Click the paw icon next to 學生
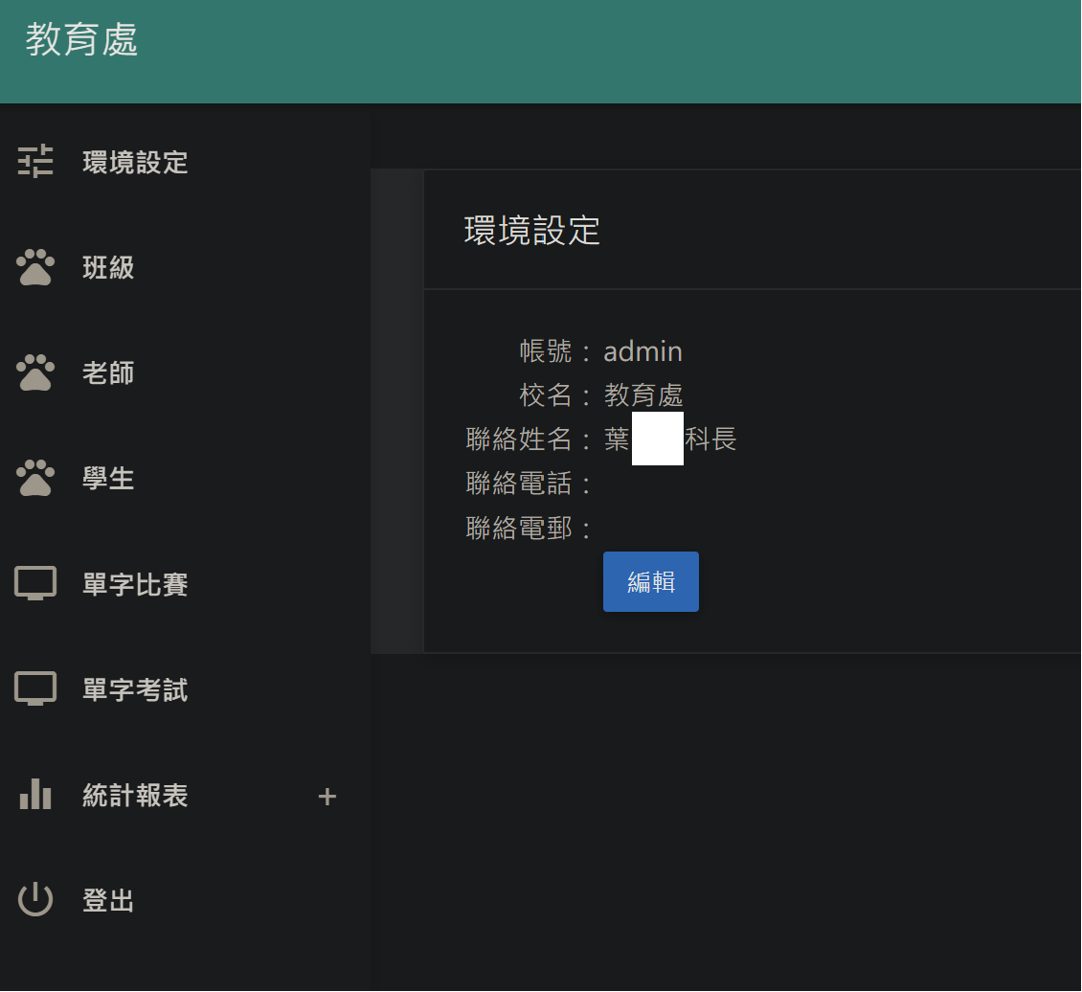Viewport: 1082px width, 992px height. pyautogui.click(x=35, y=478)
